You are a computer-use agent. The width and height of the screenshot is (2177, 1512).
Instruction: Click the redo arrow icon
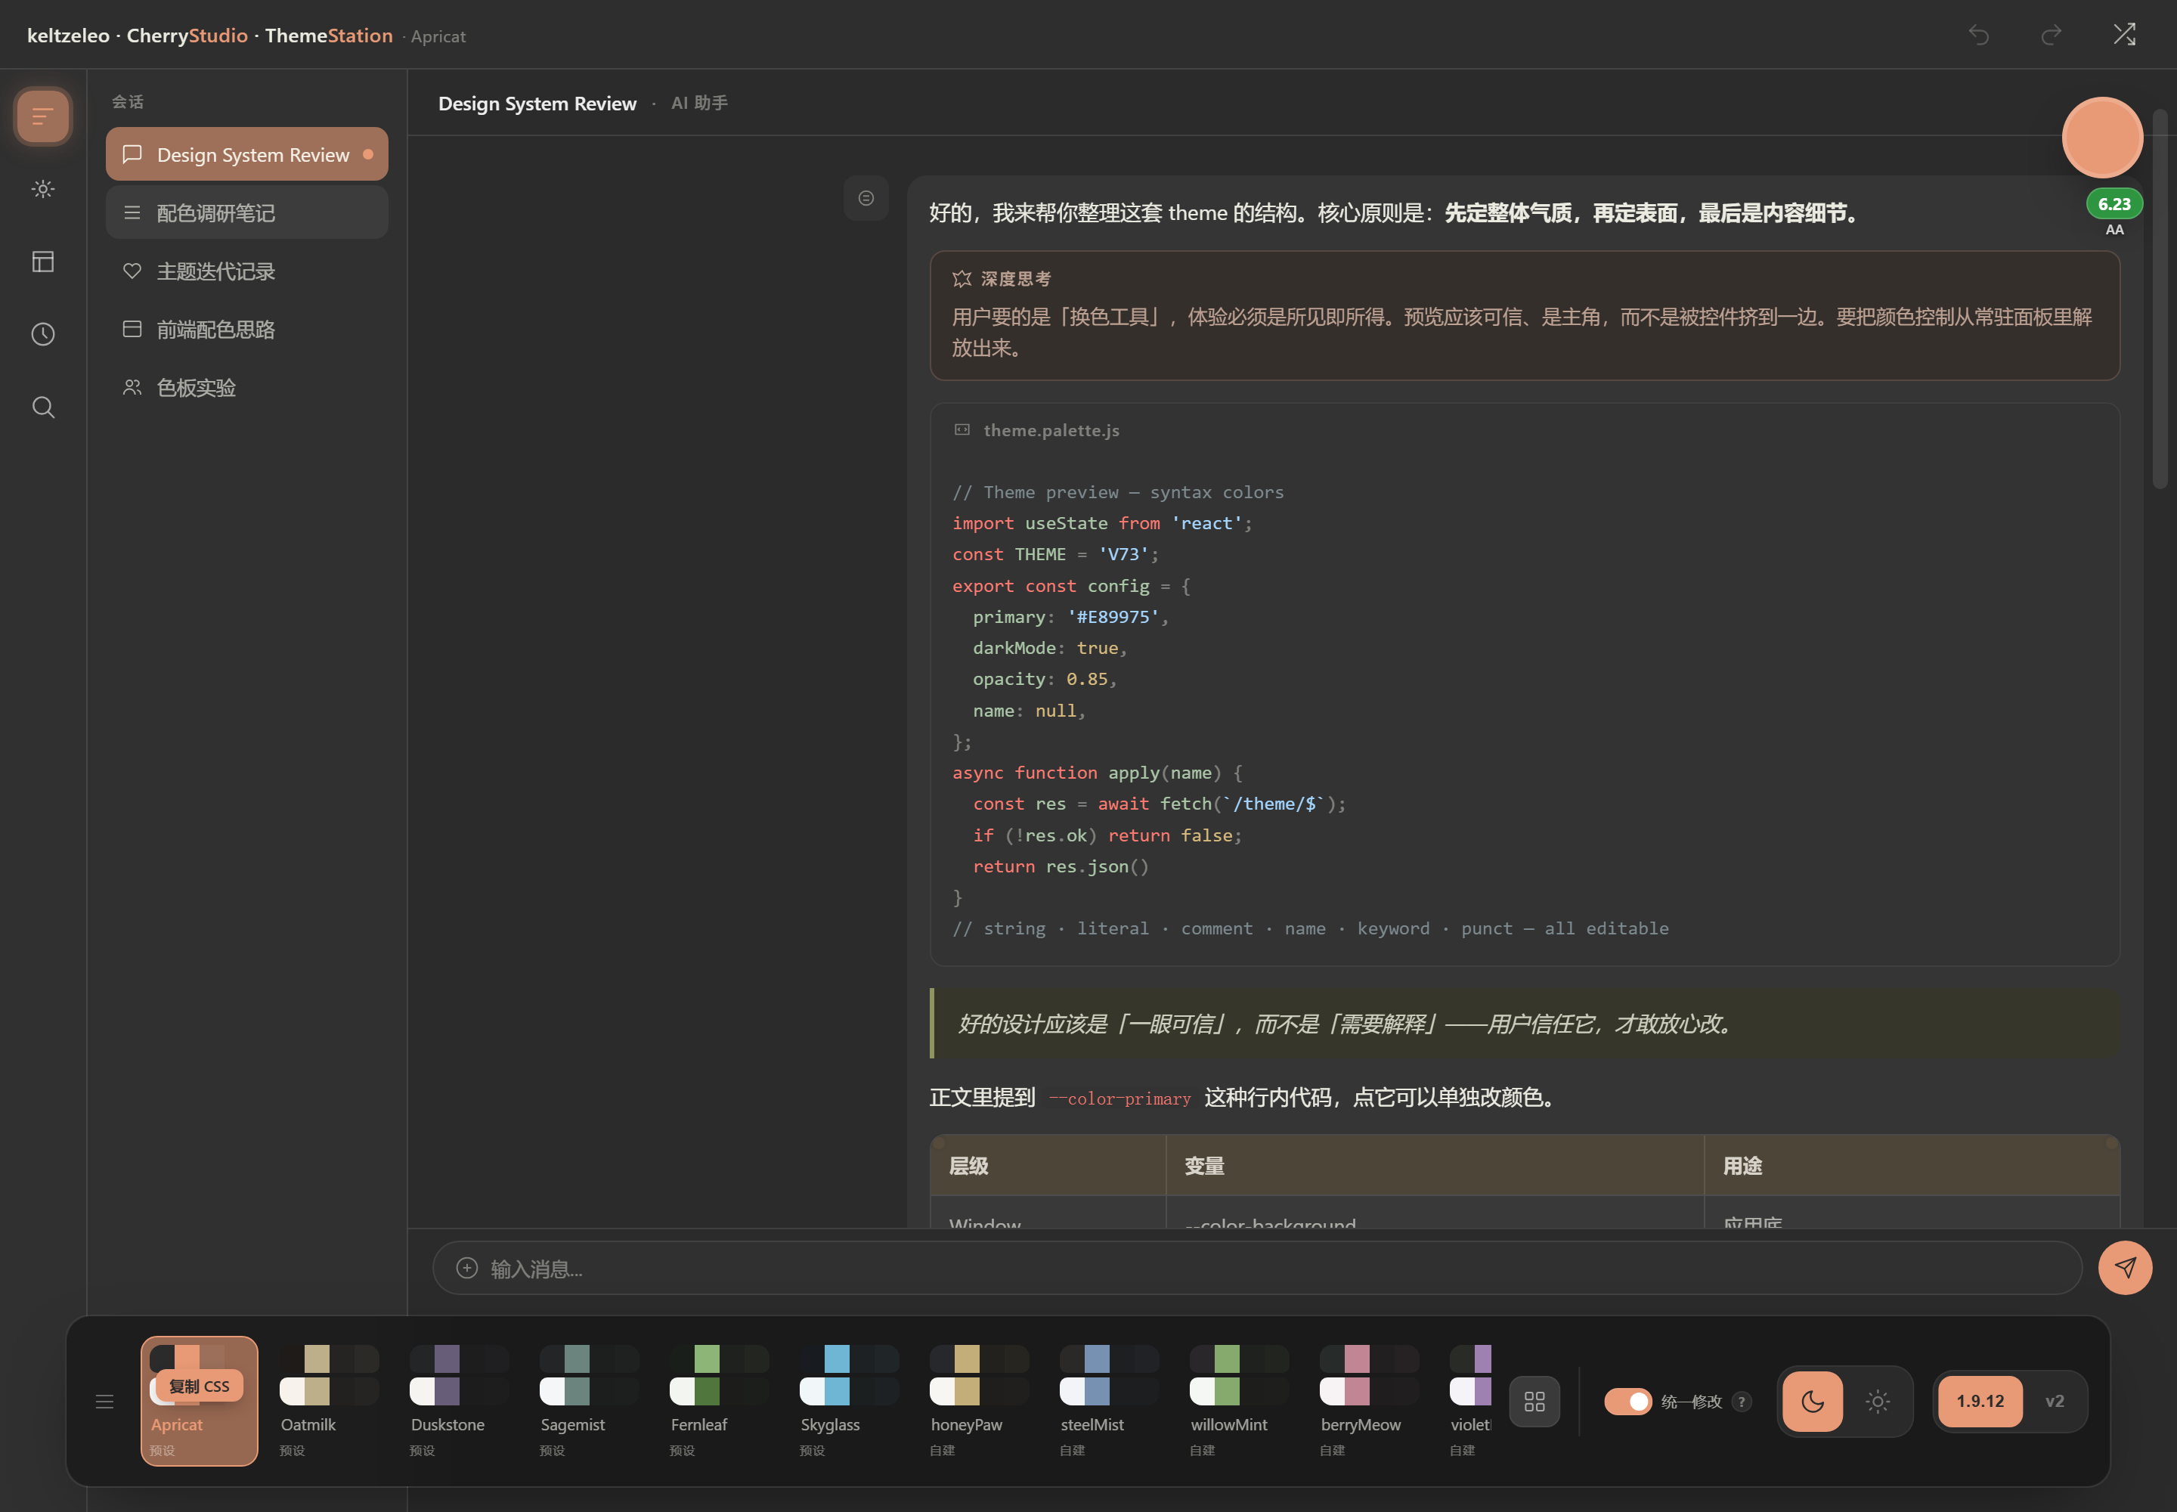[2051, 35]
